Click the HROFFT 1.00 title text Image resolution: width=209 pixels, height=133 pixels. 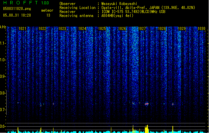26,3
